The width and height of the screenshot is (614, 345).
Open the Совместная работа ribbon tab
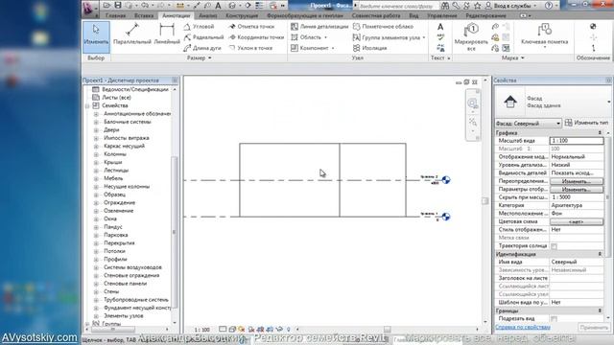376,15
